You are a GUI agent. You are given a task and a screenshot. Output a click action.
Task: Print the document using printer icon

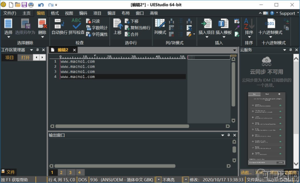(31, 4)
